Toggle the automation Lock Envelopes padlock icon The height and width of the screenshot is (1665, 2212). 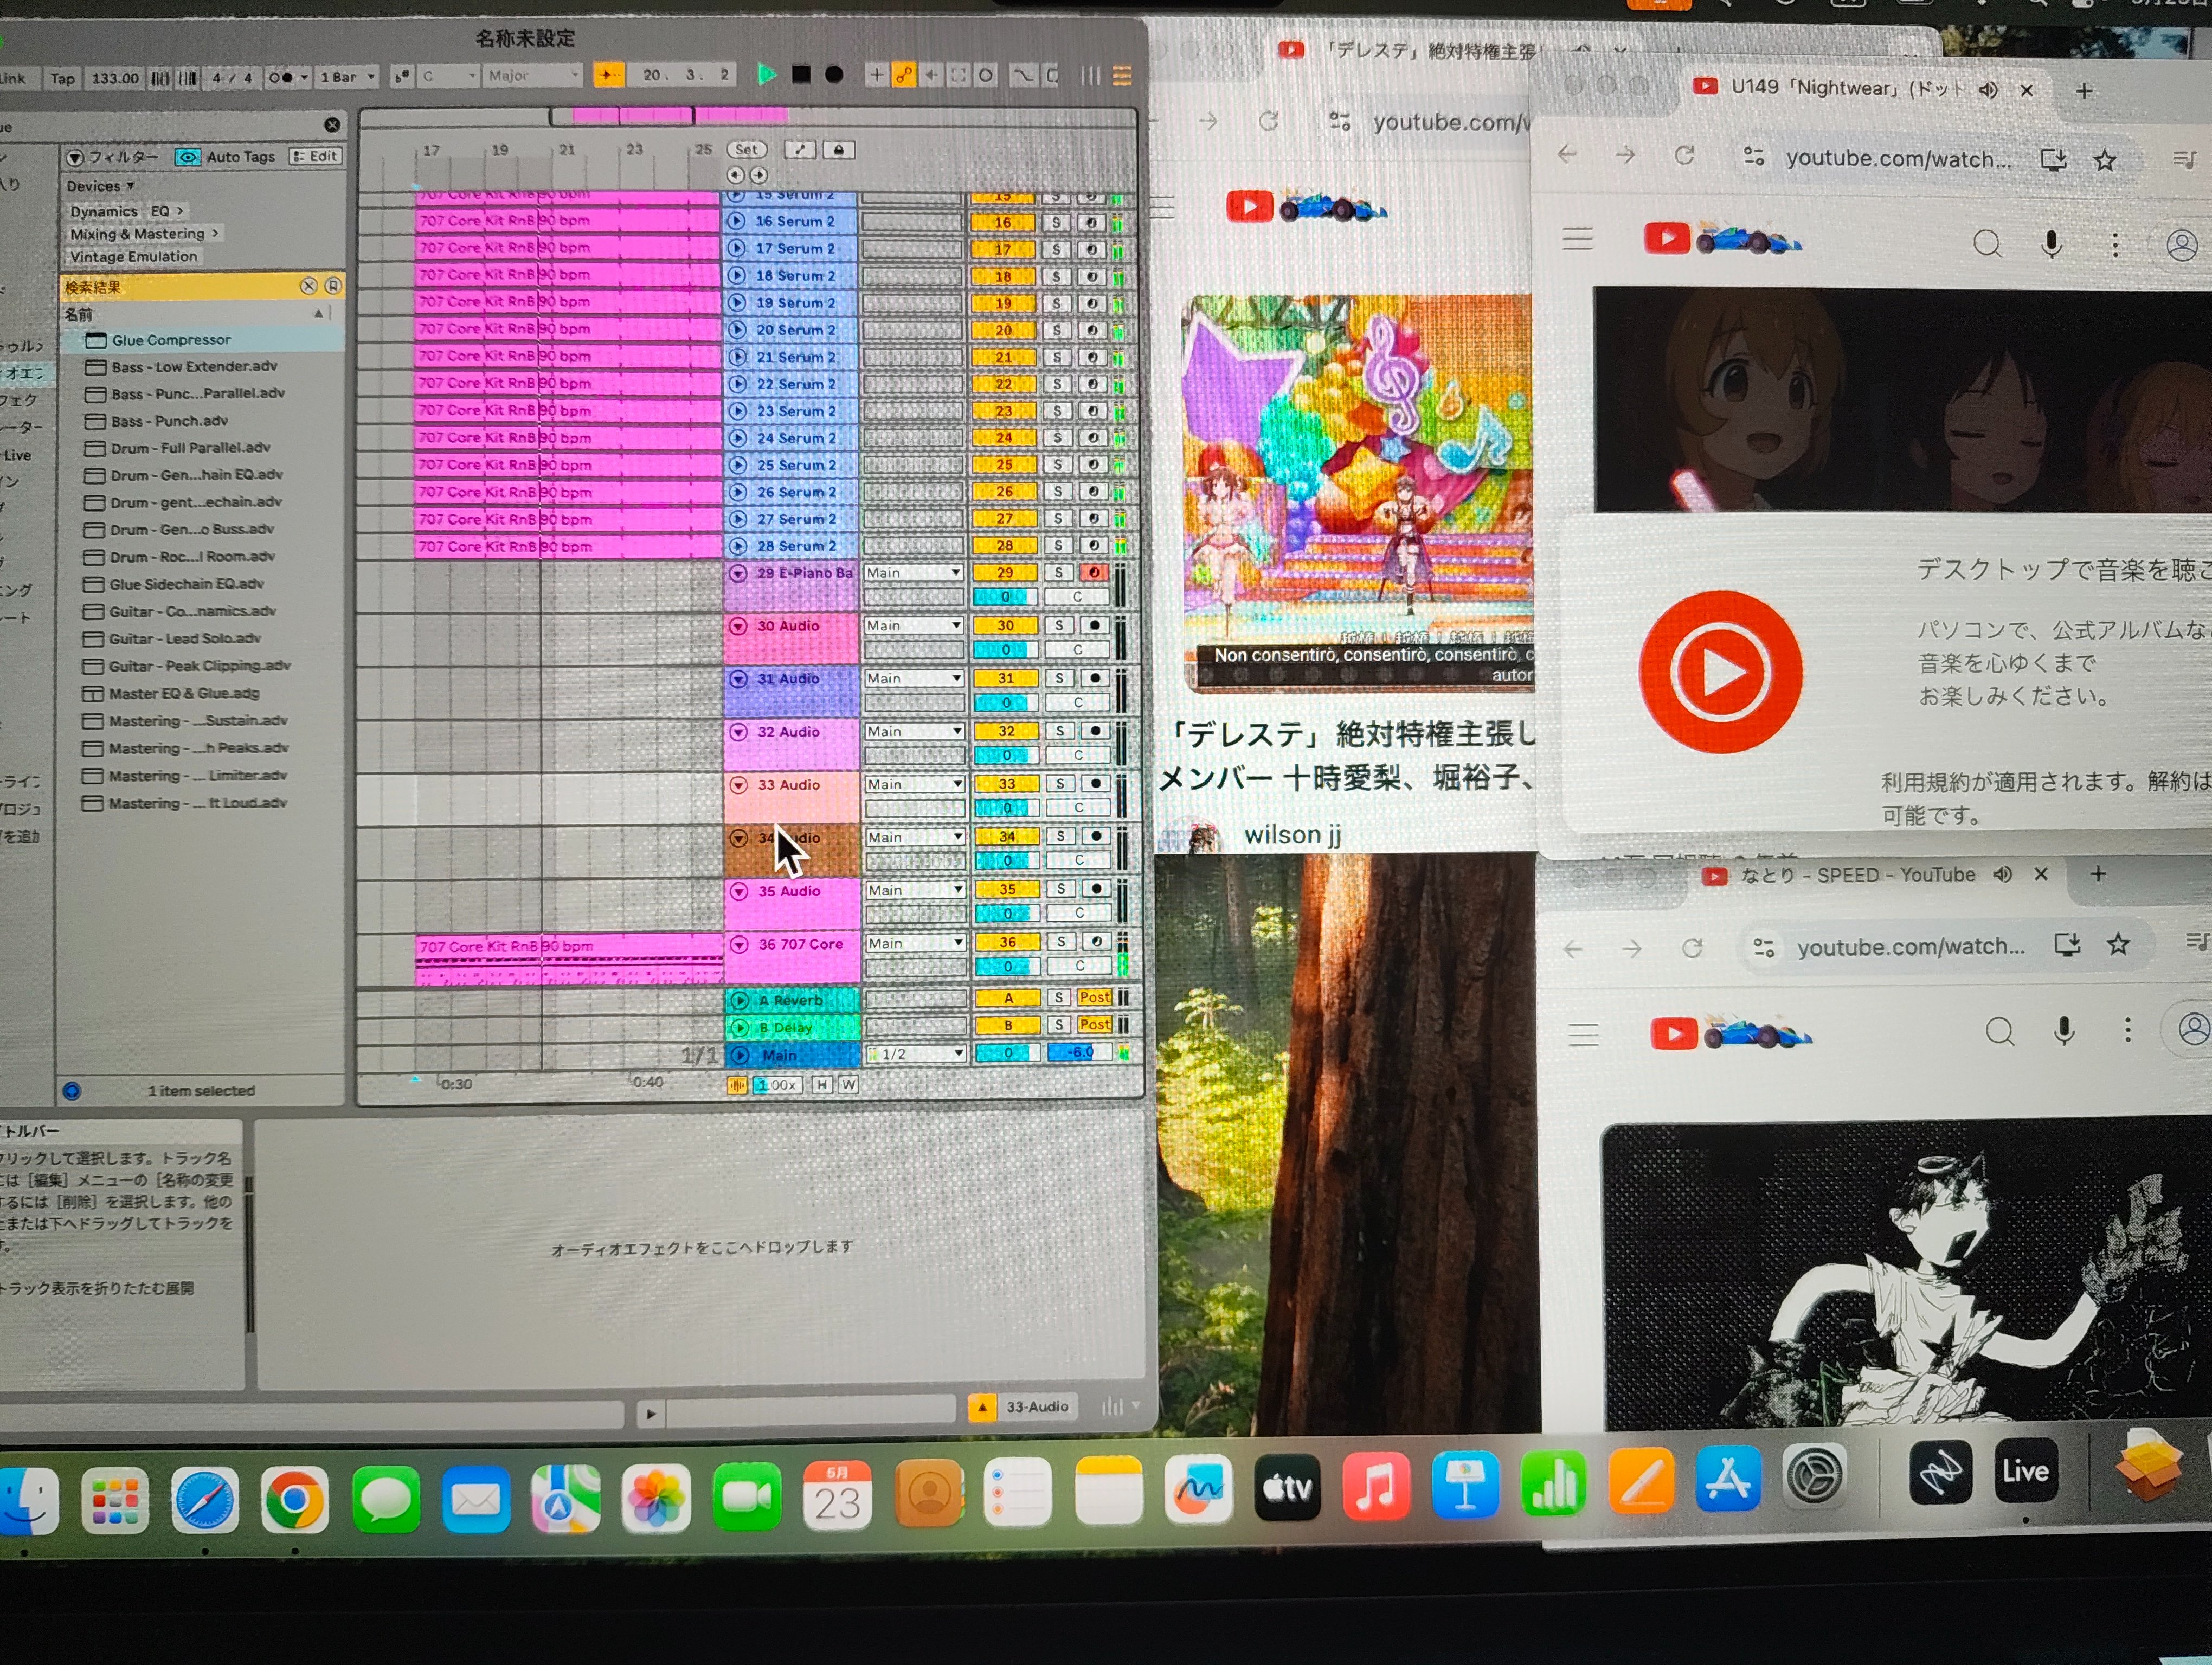coord(839,150)
